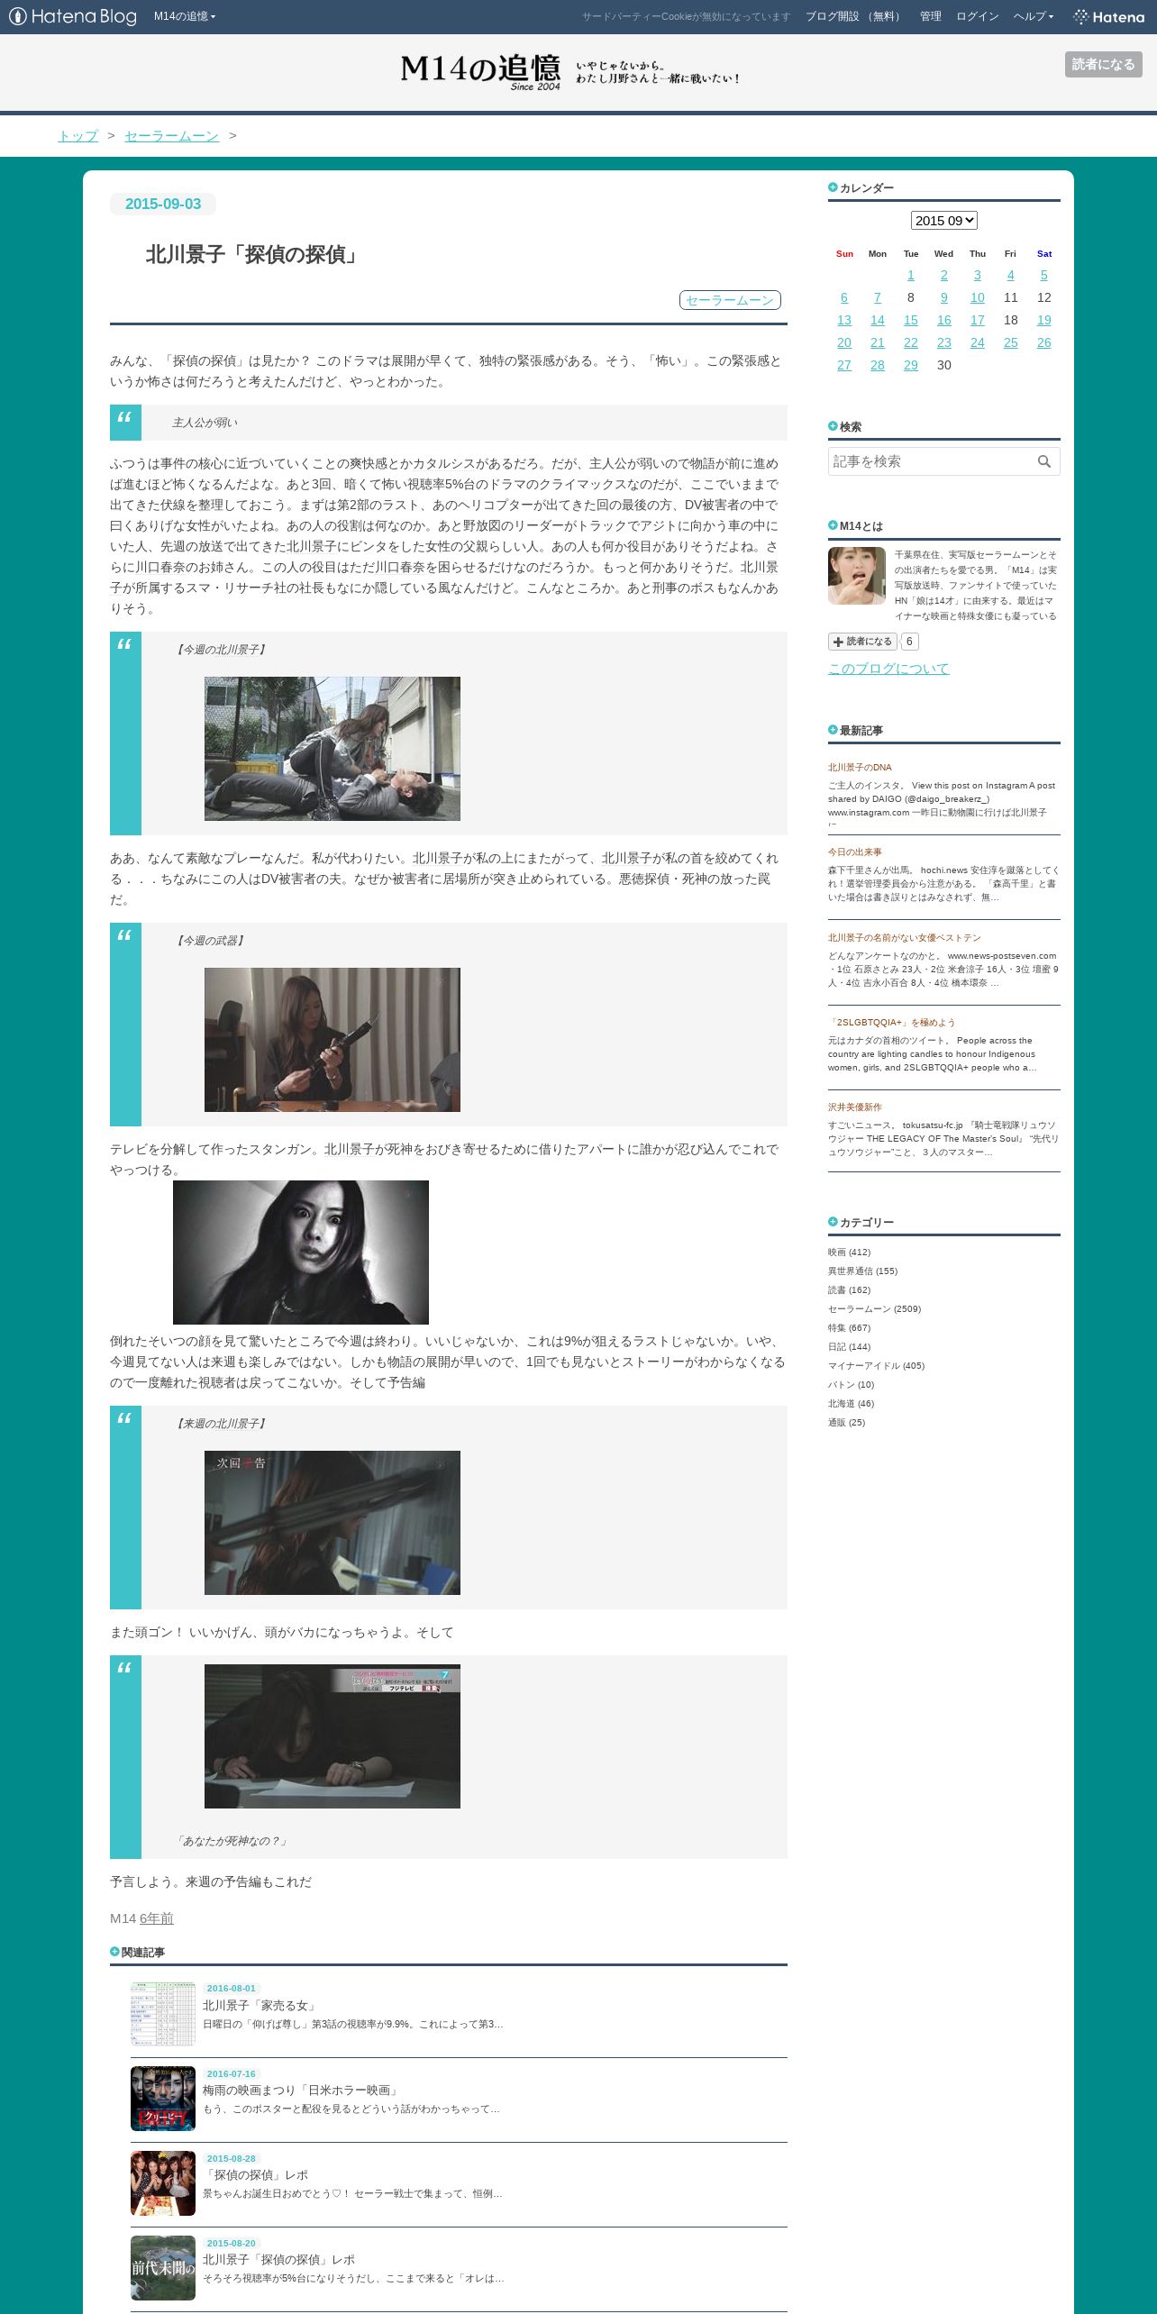Expand the M14の追憶 header dropdown
The height and width of the screenshot is (2314, 1157).
click(x=185, y=16)
